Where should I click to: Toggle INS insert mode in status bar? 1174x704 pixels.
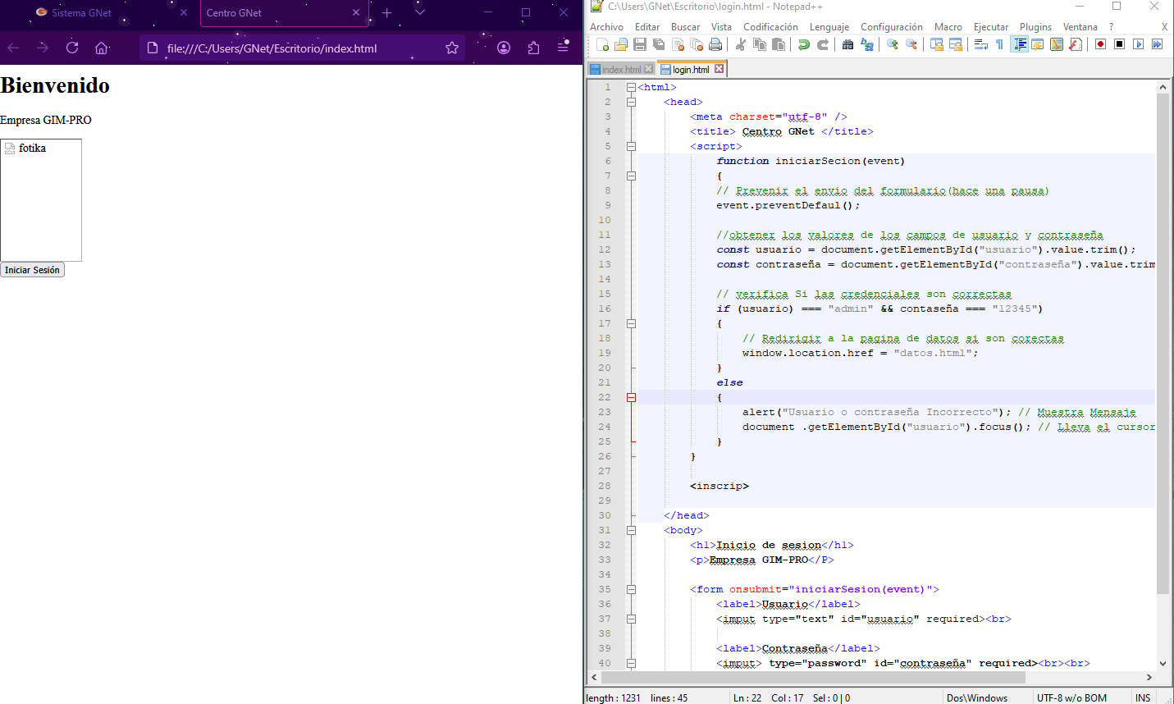coord(1143,697)
